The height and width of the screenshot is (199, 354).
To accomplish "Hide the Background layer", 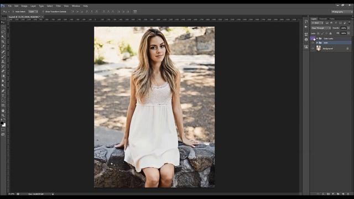I will click(x=313, y=48).
